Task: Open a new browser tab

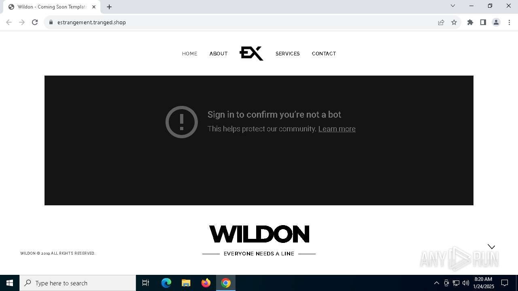Action: pos(109,7)
